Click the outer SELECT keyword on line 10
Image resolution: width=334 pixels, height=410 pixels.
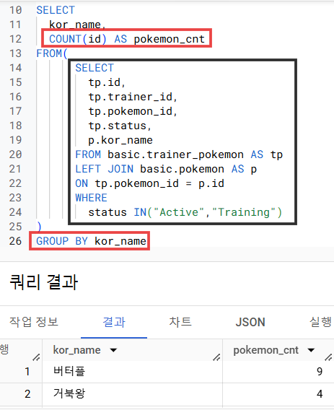[x=56, y=10]
